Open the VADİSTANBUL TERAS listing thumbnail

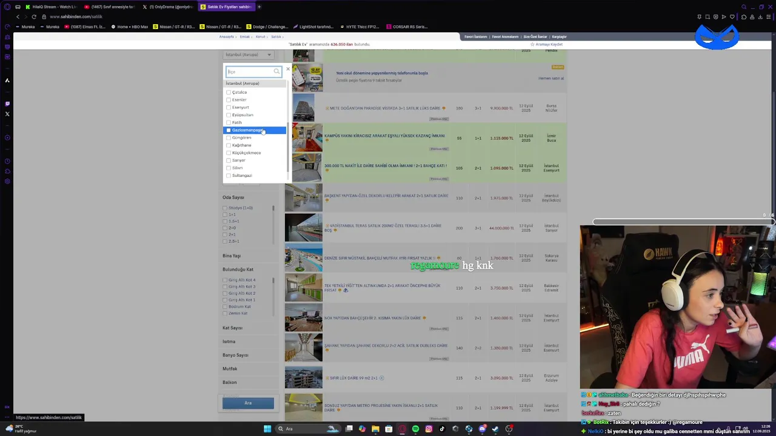pos(304,228)
